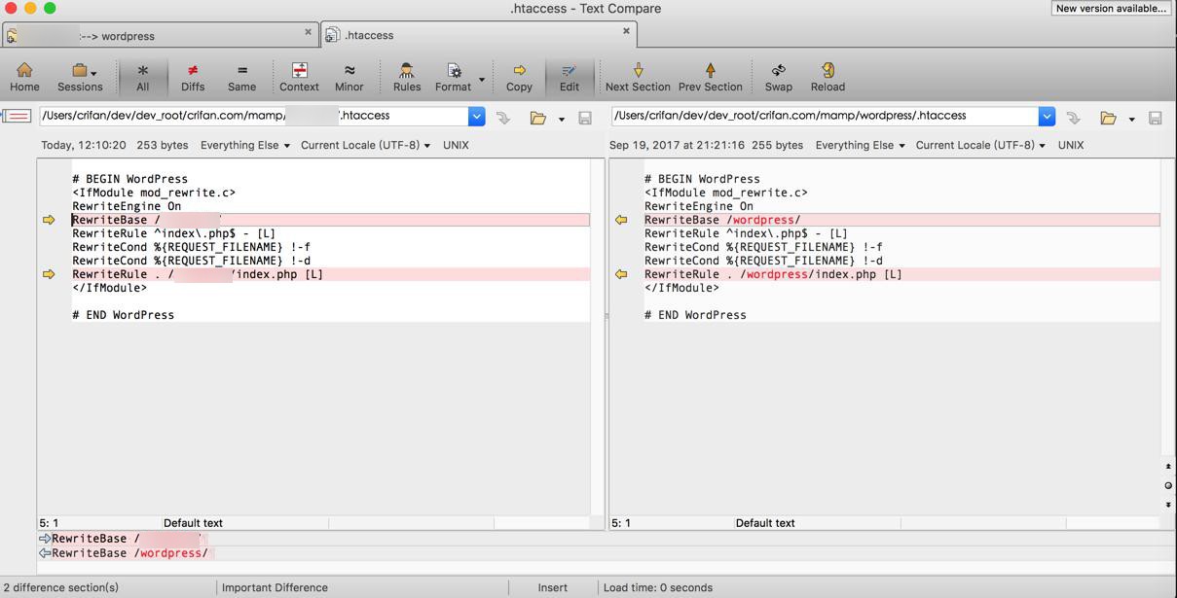Viewport: 1177px width, 598px height.
Task: Click bottom detail line RewriteBase /wordpress/
Action: (x=129, y=553)
